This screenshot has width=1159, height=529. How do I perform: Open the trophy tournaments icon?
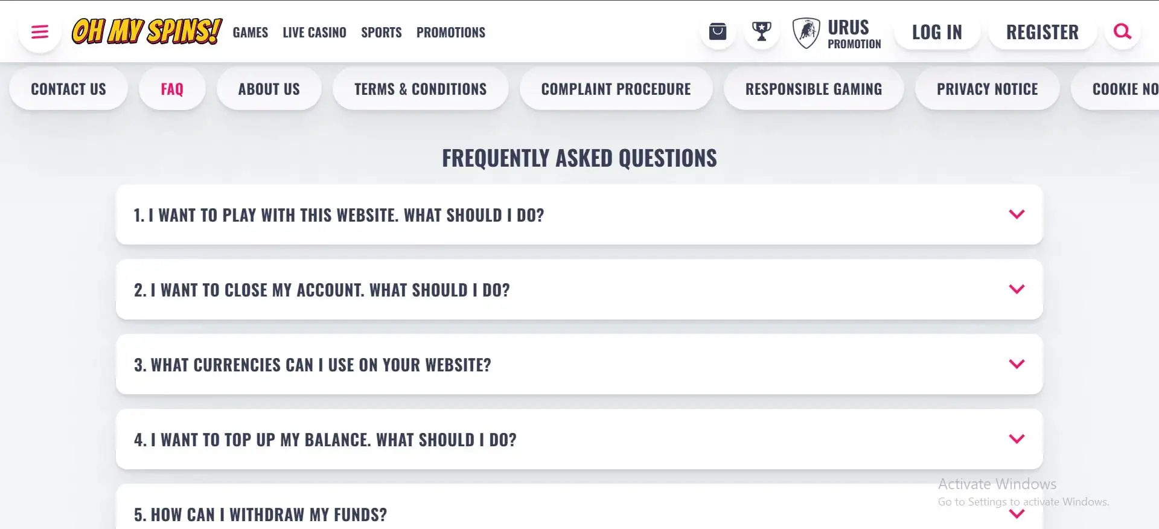tap(761, 31)
